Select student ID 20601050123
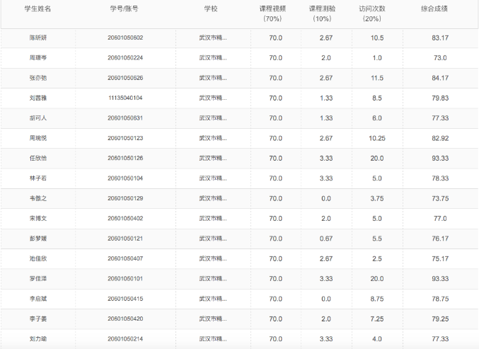Screen dimensions: 479x349 point(125,138)
